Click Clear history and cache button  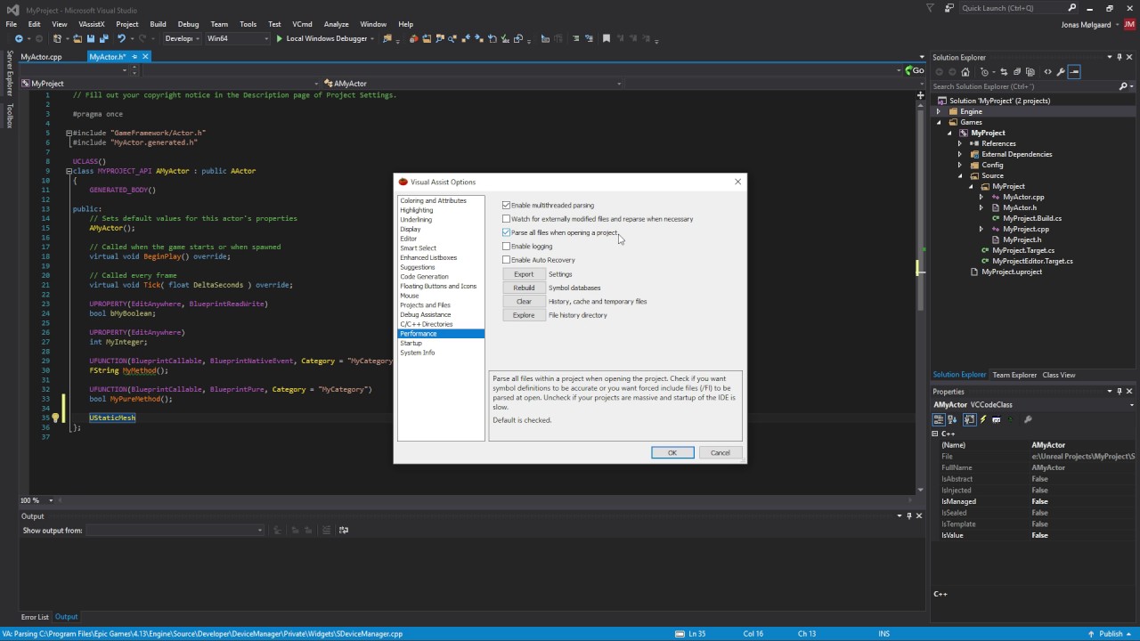(x=524, y=301)
